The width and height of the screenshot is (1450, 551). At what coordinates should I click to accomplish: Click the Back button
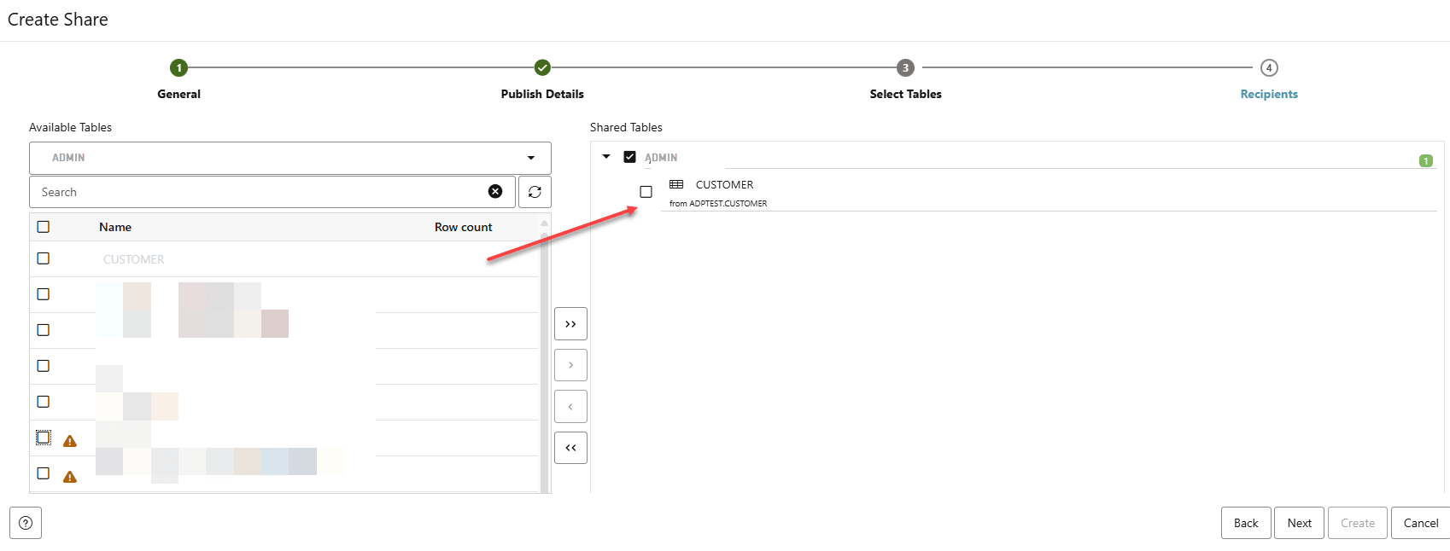[x=1246, y=523]
